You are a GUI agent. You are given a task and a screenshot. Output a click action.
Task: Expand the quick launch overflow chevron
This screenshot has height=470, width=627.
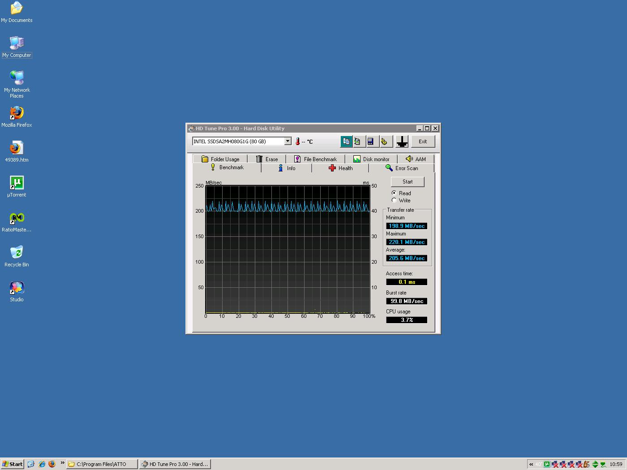pos(62,463)
